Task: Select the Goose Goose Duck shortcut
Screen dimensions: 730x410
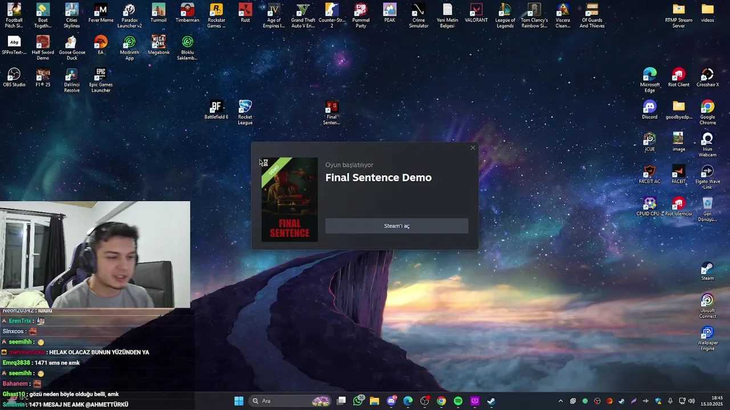Action: click(72, 48)
